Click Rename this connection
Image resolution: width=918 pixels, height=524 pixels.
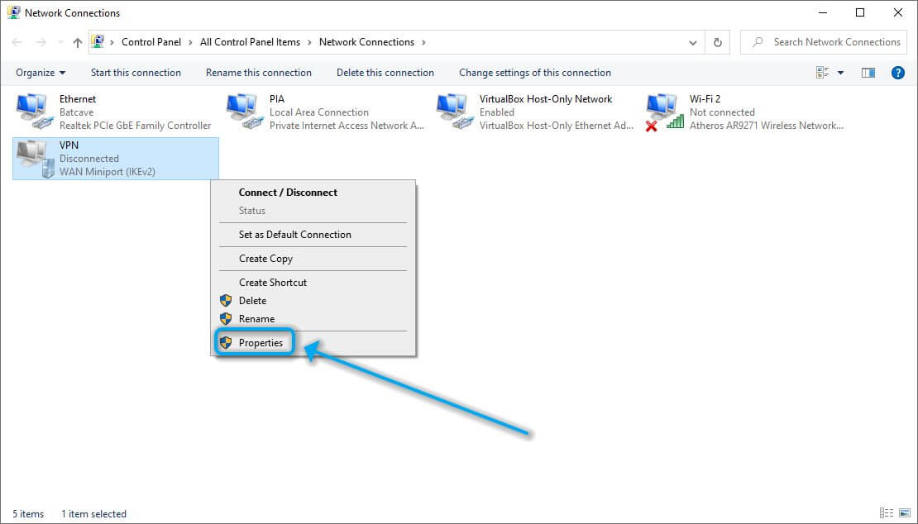pyautogui.click(x=257, y=72)
